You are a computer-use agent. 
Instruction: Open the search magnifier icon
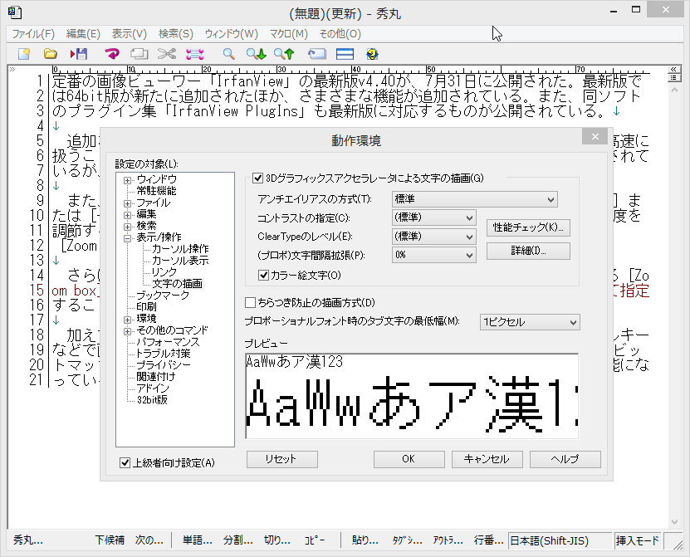click(227, 53)
